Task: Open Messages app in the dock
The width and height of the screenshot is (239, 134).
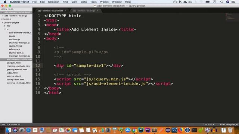Action: point(75,130)
